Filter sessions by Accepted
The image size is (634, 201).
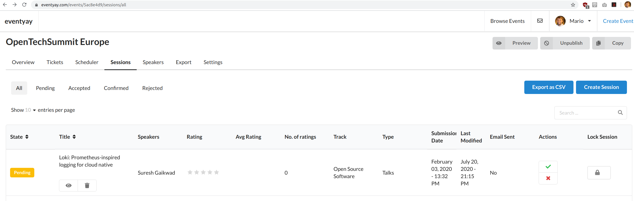(79, 88)
